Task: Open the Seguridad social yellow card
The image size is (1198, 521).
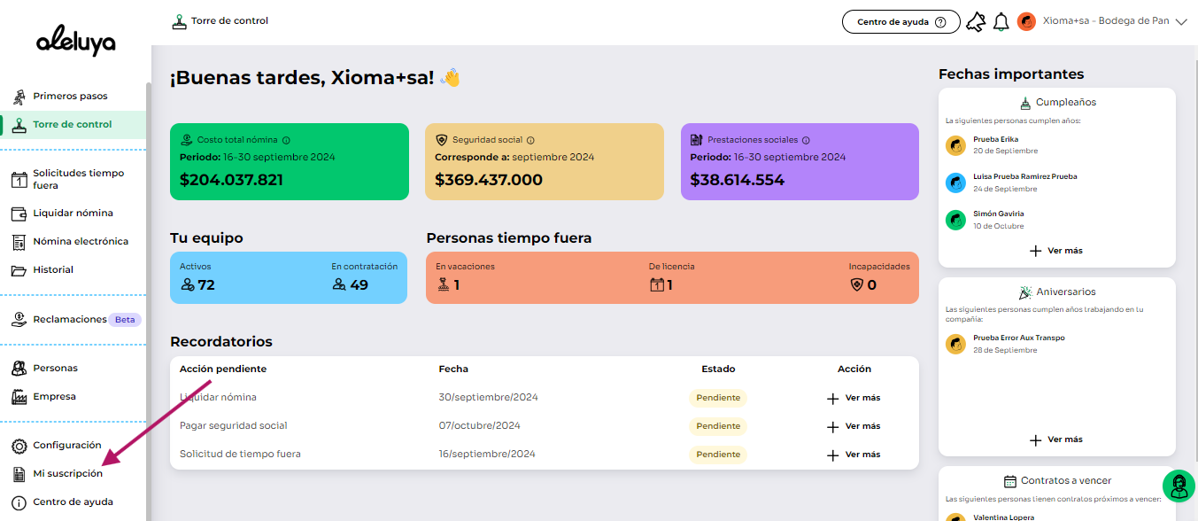Action: tap(545, 161)
